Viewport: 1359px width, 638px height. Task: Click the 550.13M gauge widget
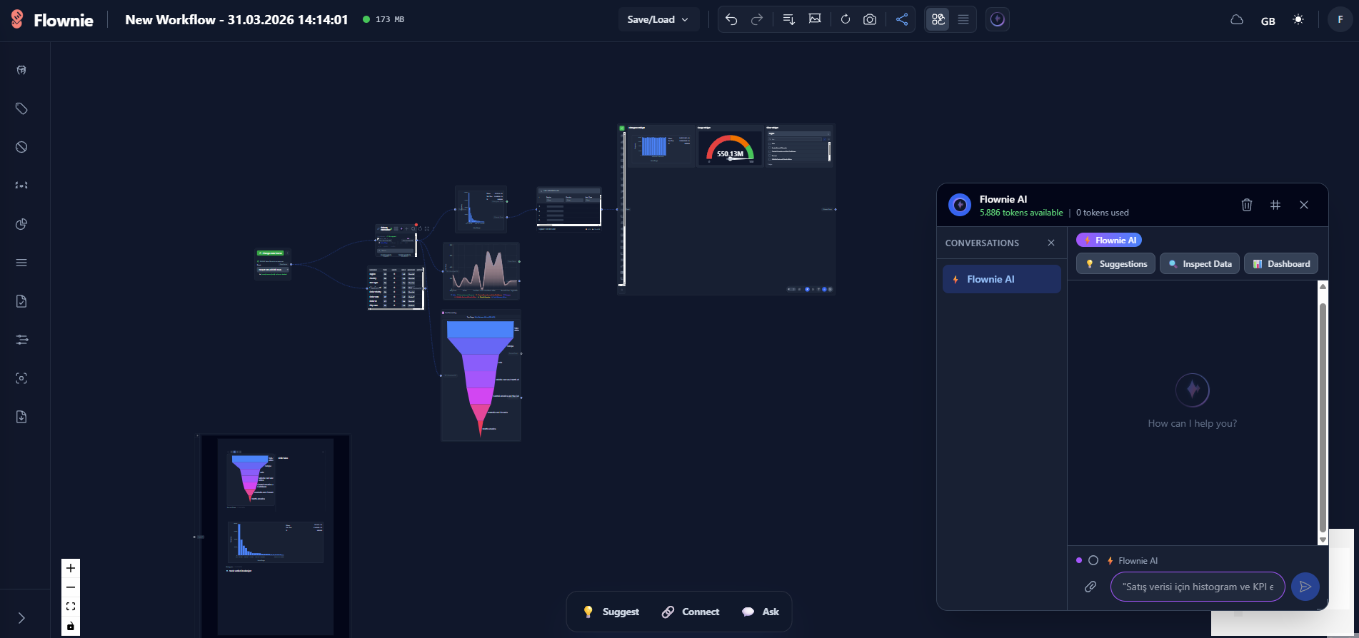[x=730, y=148]
